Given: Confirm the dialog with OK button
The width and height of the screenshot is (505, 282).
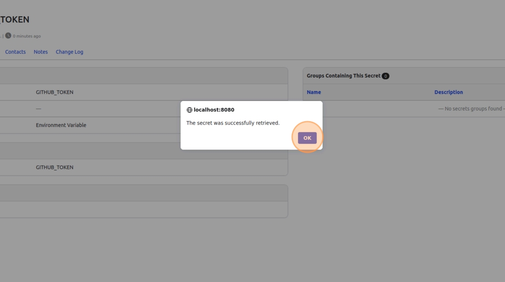Looking at the screenshot, I should (x=307, y=138).
